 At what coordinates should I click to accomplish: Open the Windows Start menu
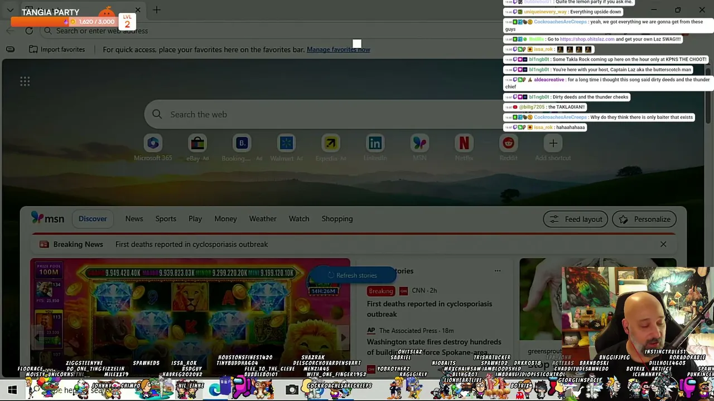(x=12, y=390)
